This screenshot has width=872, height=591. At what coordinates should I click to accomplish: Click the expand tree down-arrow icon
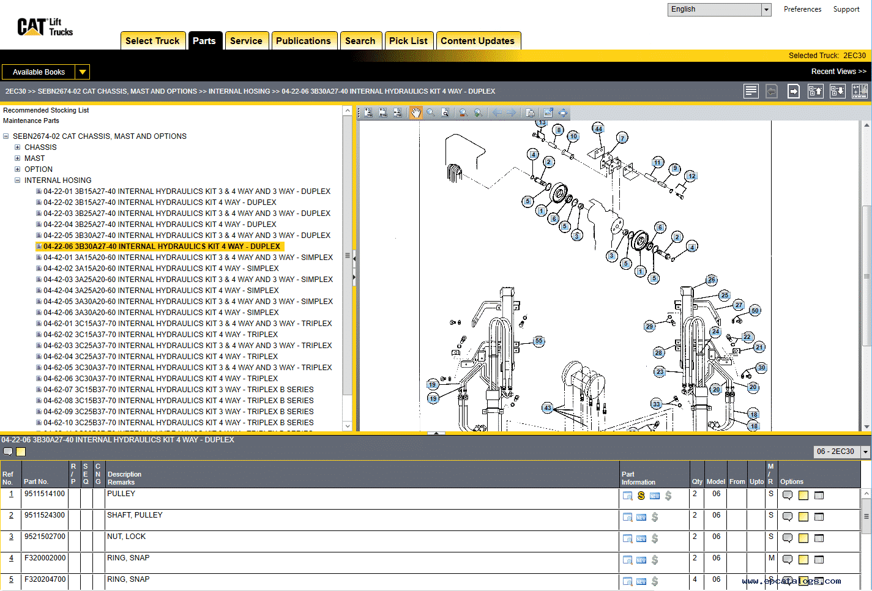838,91
